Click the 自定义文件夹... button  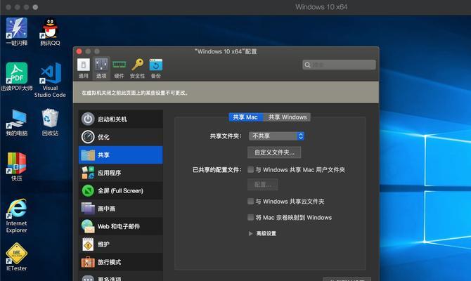[x=274, y=152]
